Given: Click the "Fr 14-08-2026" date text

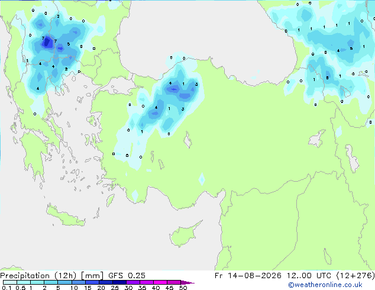Looking at the screenshot, I should (248, 276).
